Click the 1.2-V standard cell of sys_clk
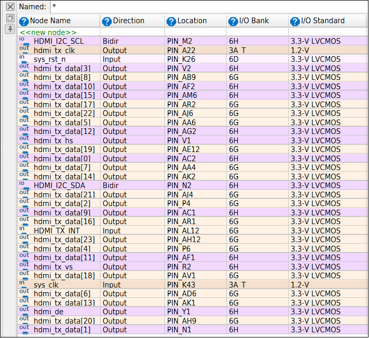Image resolution: width=369 pixels, height=338 pixels. pos(328,284)
